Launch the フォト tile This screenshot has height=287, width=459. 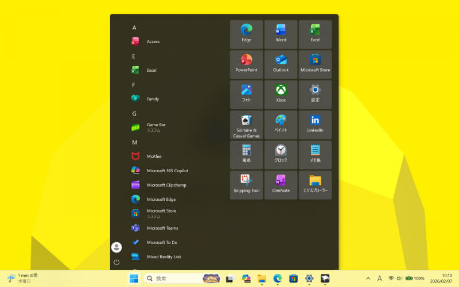tap(246, 95)
